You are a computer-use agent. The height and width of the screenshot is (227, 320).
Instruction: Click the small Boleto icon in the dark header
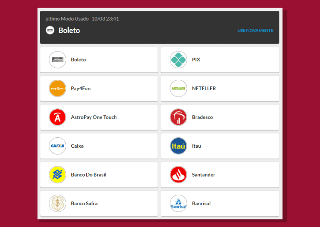coord(50,30)
